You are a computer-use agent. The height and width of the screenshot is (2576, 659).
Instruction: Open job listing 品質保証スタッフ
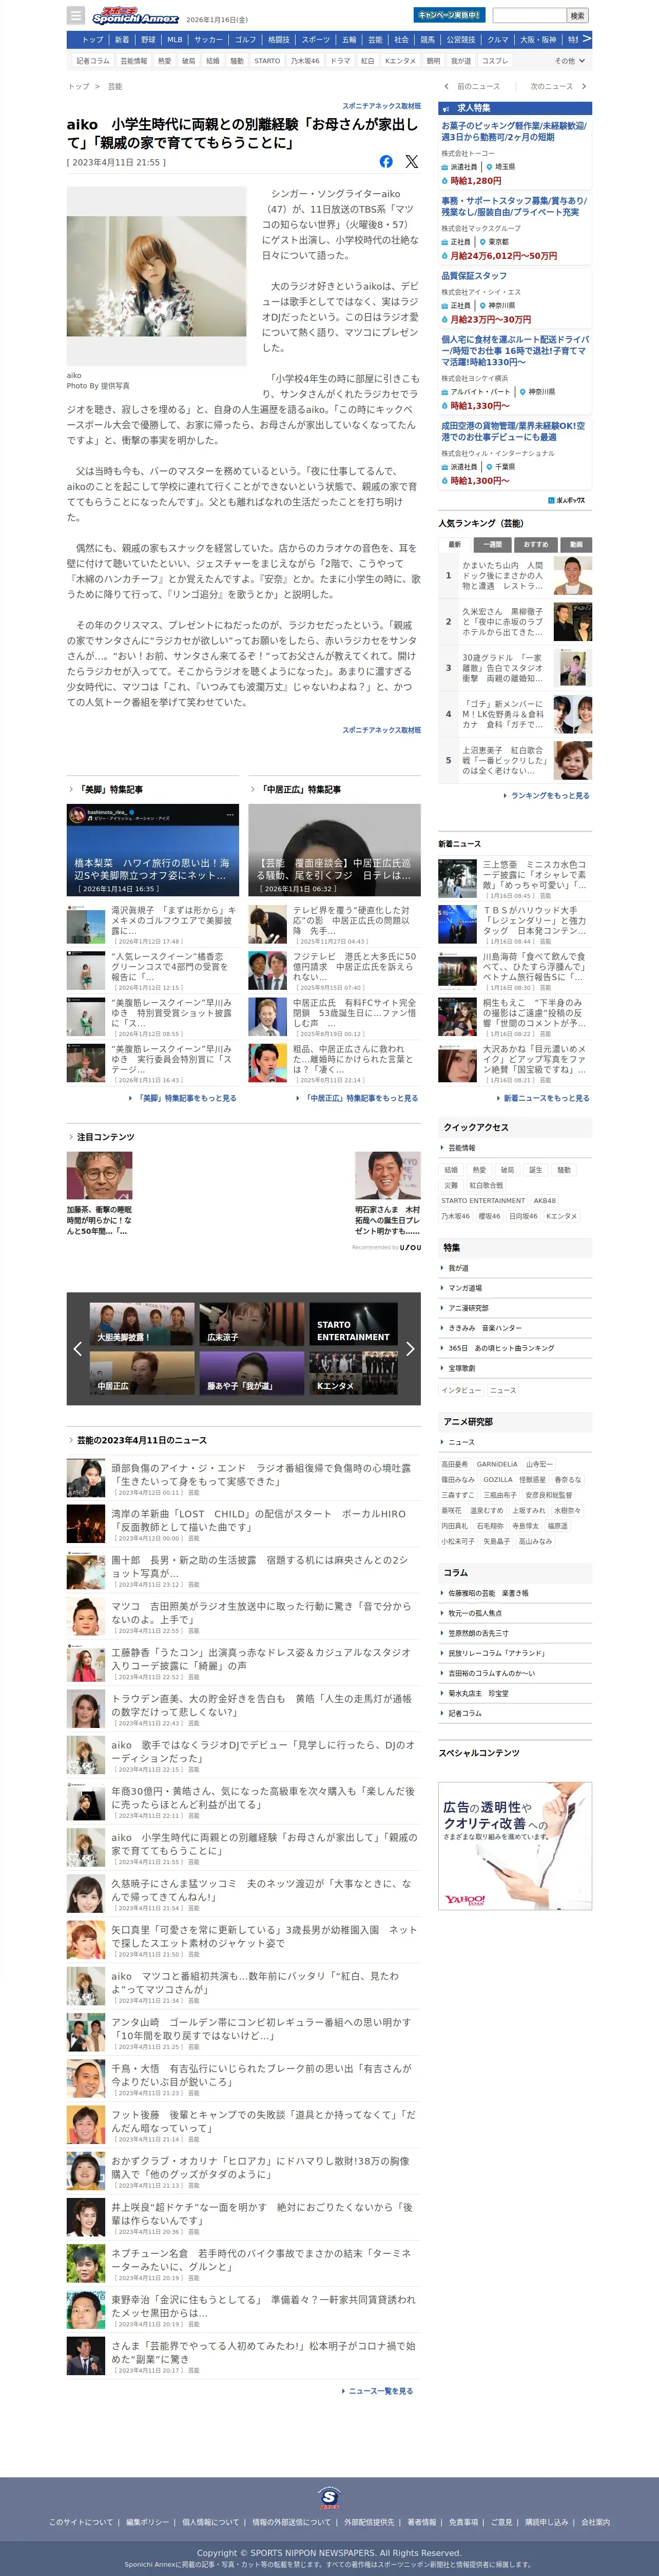tap(474, 275)
